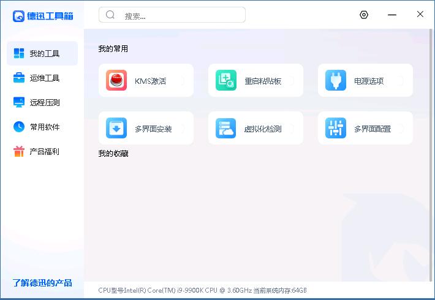Select 常用软件 in the sidebar
This screenshot has width=435, height=300.
[42, 127]
